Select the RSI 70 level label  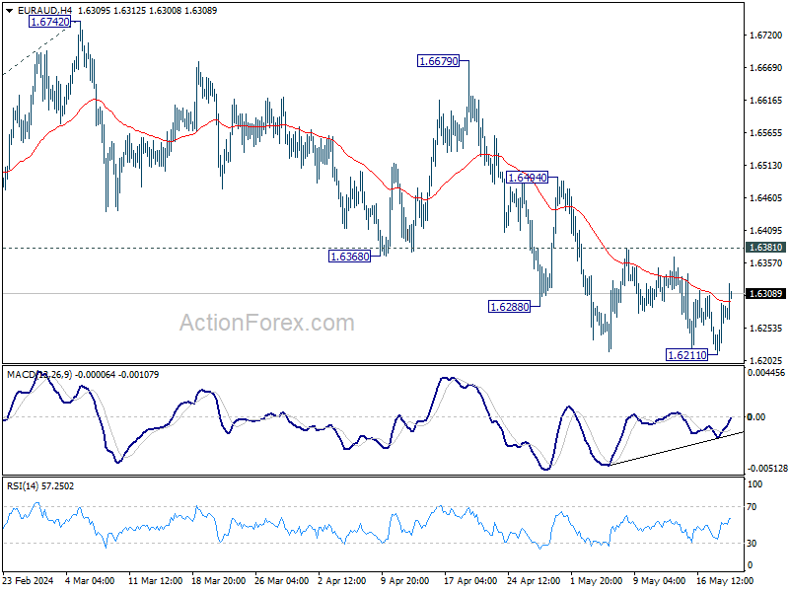click(752, 507)
